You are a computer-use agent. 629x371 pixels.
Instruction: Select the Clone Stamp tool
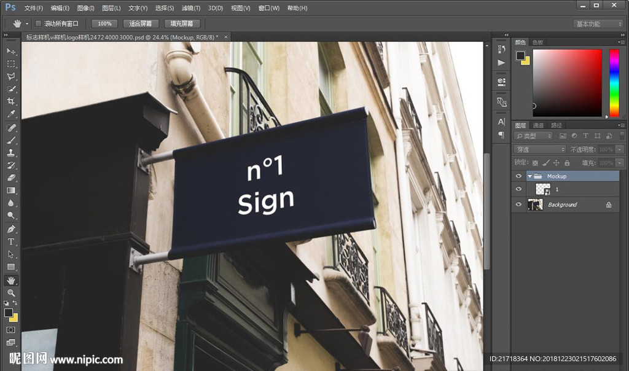[11, 152]
